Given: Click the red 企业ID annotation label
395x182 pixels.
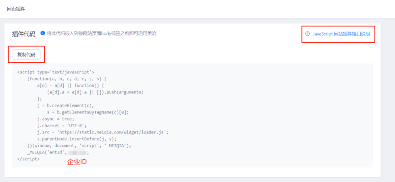Looking at the screenshot, I should point(77,162).
